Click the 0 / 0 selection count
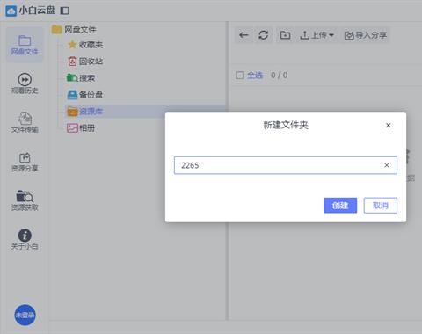The height and width of the screenshot is (334, 422). pyautogui.click(x=279, y=76)
